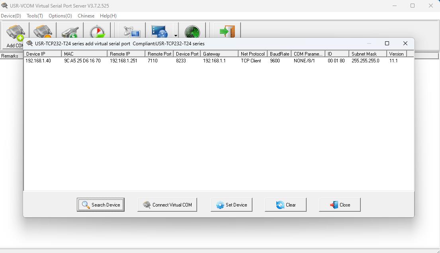The image size is (440, 253).
Task: Click the exit door toolbar icon
Action: (227, 31)
